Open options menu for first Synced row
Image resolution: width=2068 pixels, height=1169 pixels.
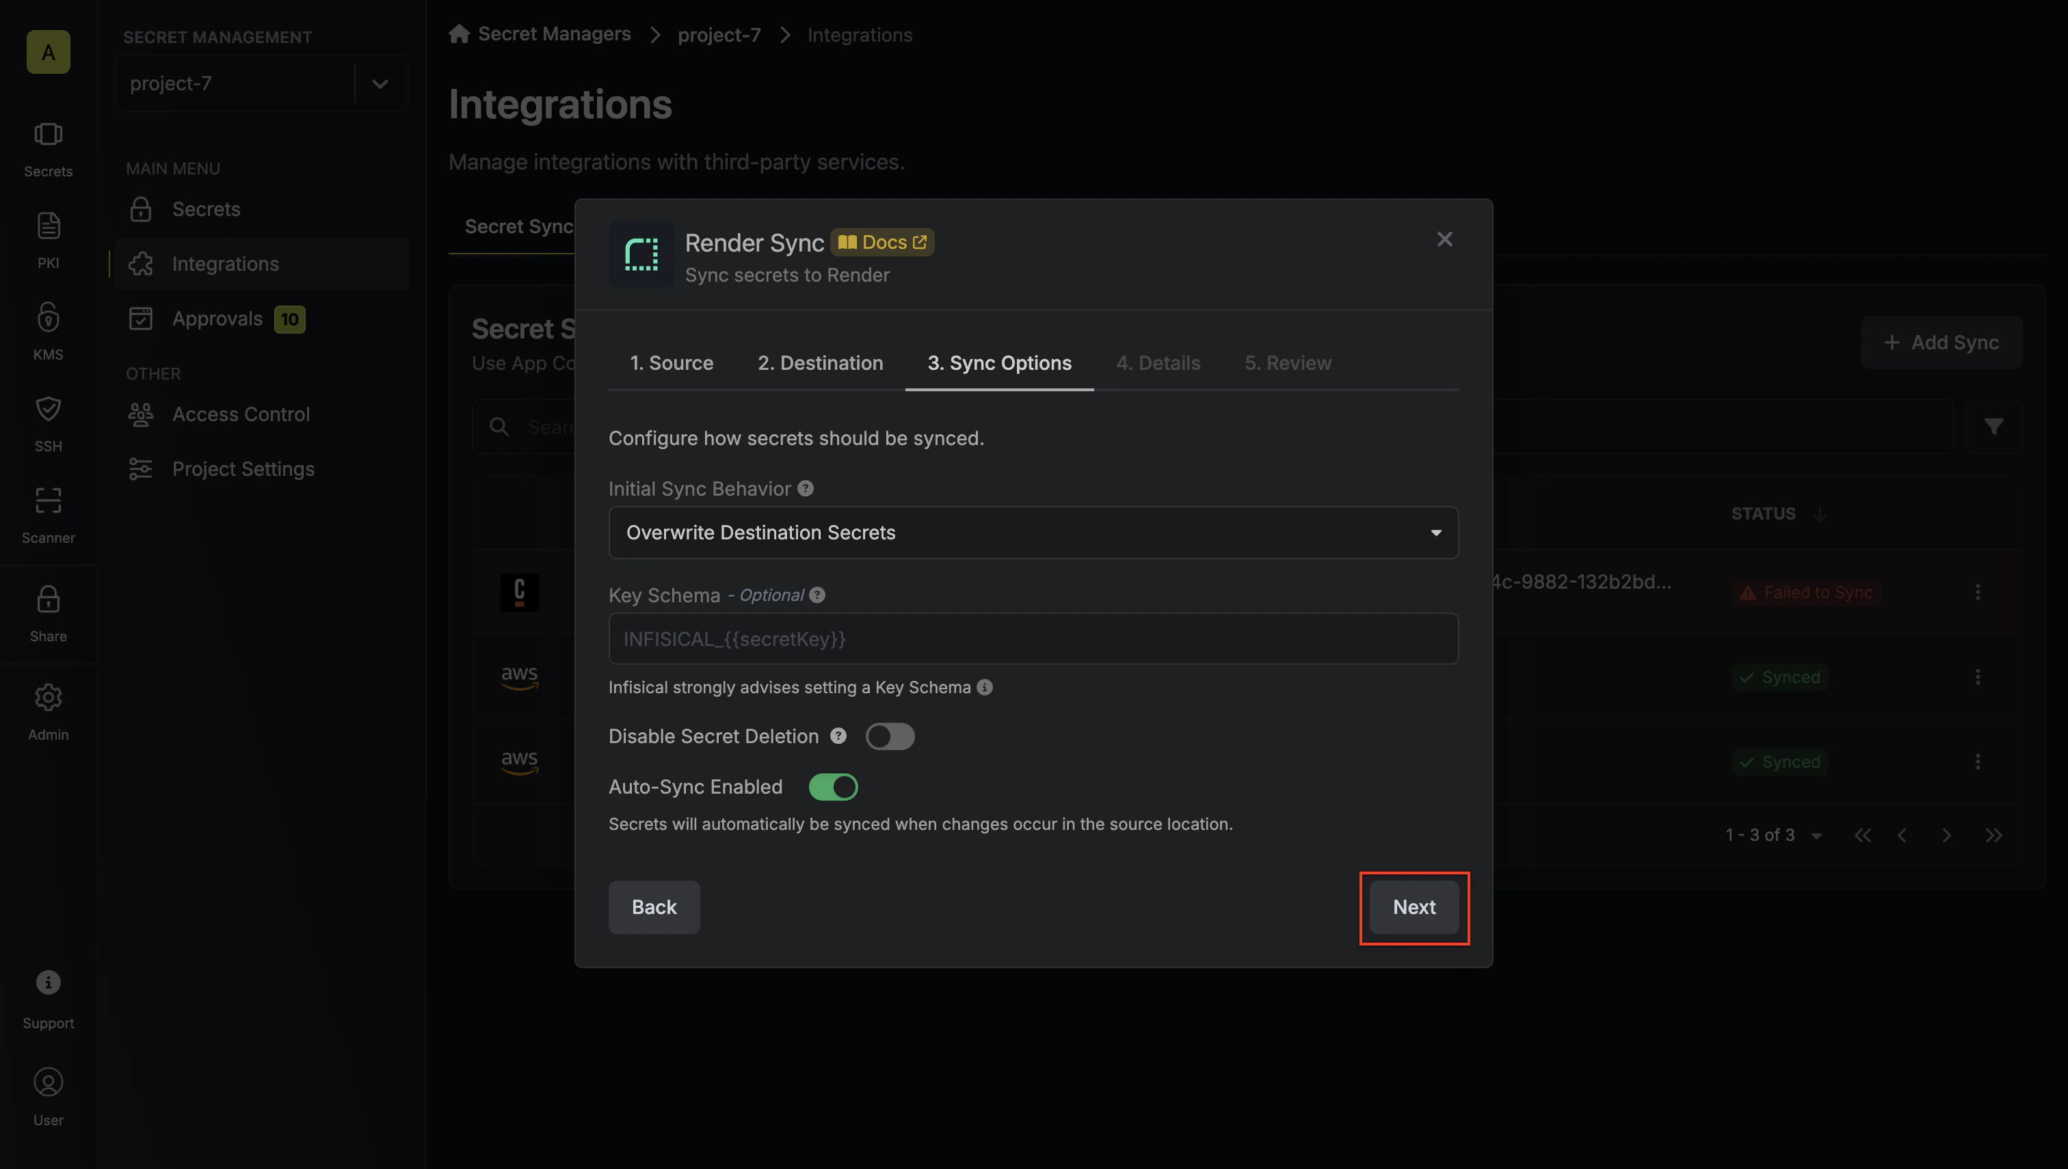tap(1977, 677)
